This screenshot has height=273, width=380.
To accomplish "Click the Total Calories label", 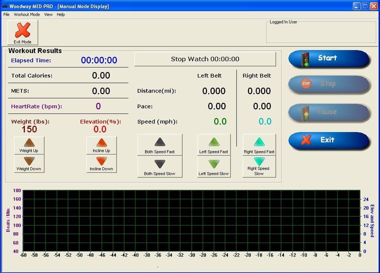I will coord(32,76).
